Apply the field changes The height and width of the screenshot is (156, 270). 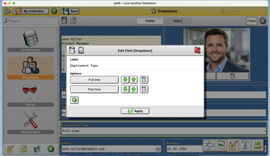point(135,111)
